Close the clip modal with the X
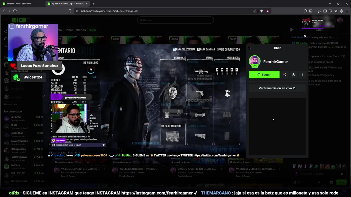This screenshot has height=197, width=351. 305,36
